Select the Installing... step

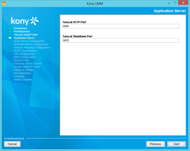click(x=20, y=76)
